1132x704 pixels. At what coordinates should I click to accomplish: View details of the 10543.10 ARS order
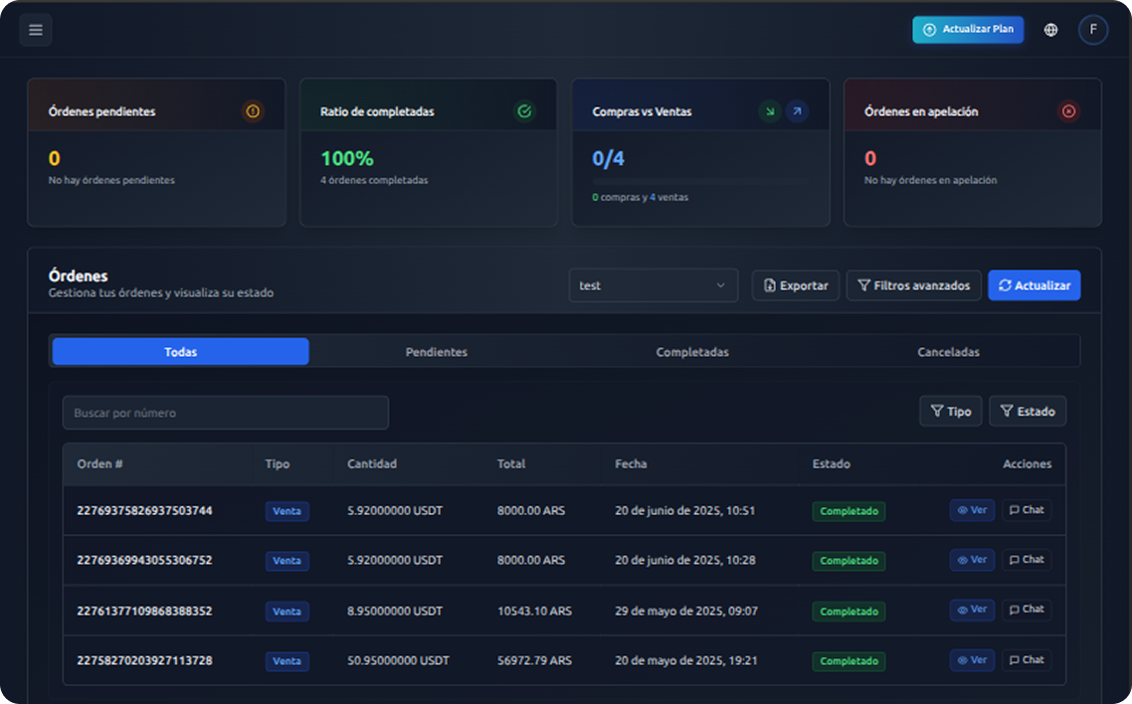pyautogui.click(x=971, y=610)
